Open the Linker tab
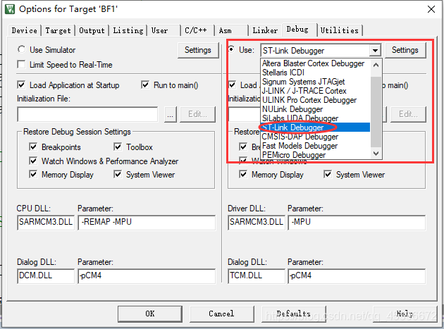 [265, 30]
